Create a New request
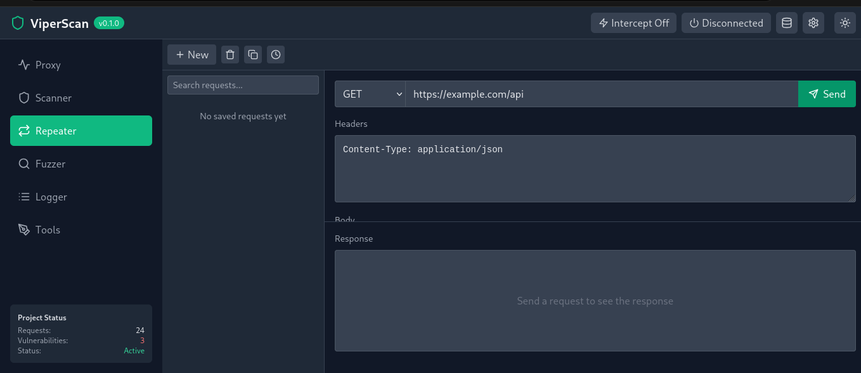This screenshot has height=373, width=861. (x=192, y=55)
